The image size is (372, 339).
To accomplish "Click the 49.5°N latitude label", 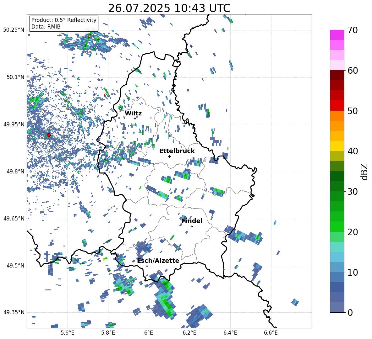I will tap(15, 266).
